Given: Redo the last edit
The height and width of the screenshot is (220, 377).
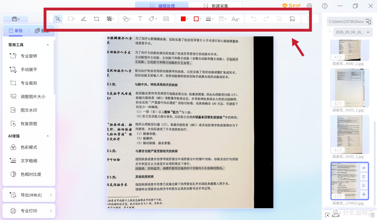Looking at the screenshot, I should coord(266,19).
